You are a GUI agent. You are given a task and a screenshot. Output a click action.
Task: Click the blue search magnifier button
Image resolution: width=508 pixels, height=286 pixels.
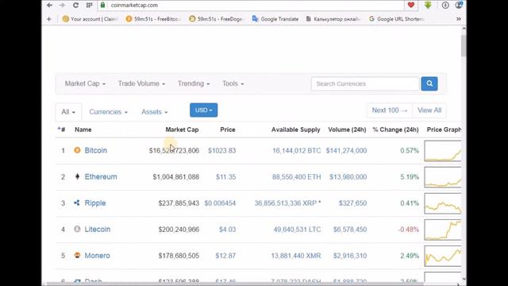click(x=429, y=83)
